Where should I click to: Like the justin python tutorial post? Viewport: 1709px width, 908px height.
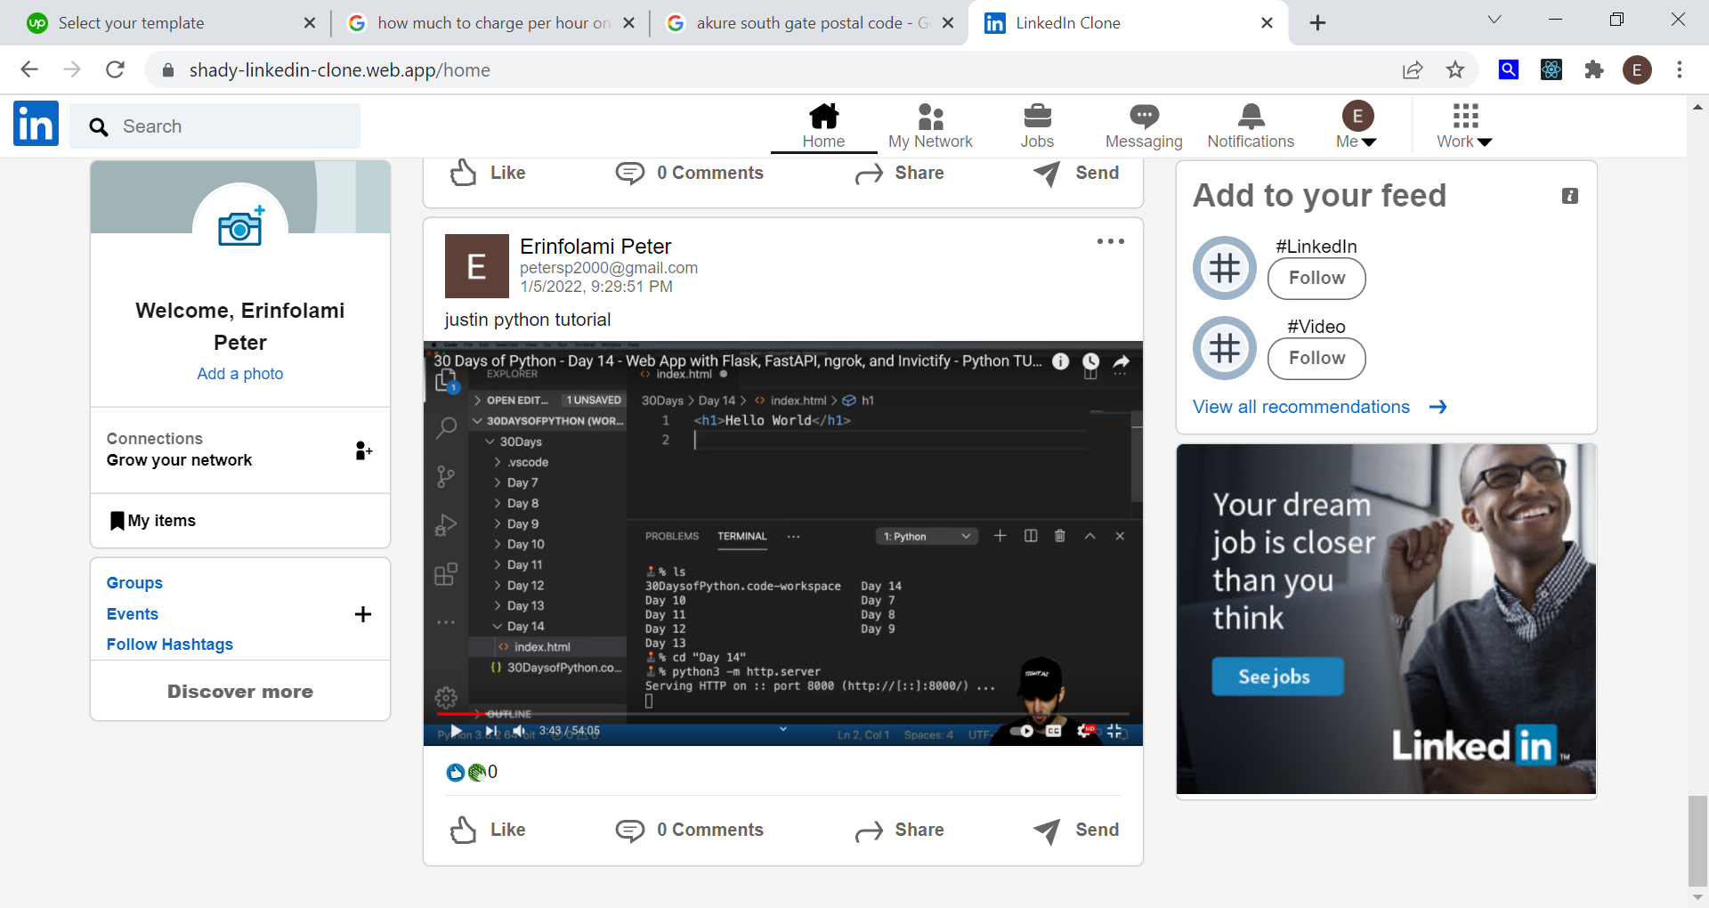(x=488, y=830)
